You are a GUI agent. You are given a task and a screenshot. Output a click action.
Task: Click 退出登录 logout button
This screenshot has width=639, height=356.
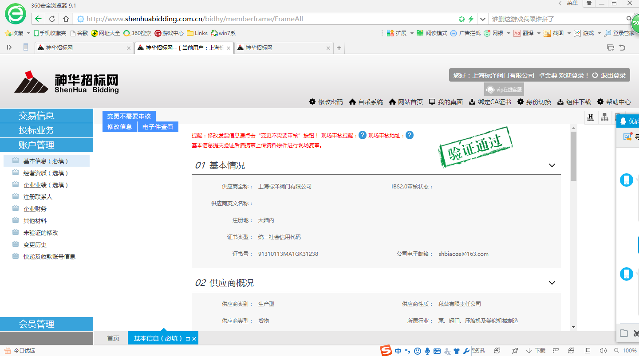point(609,75)
